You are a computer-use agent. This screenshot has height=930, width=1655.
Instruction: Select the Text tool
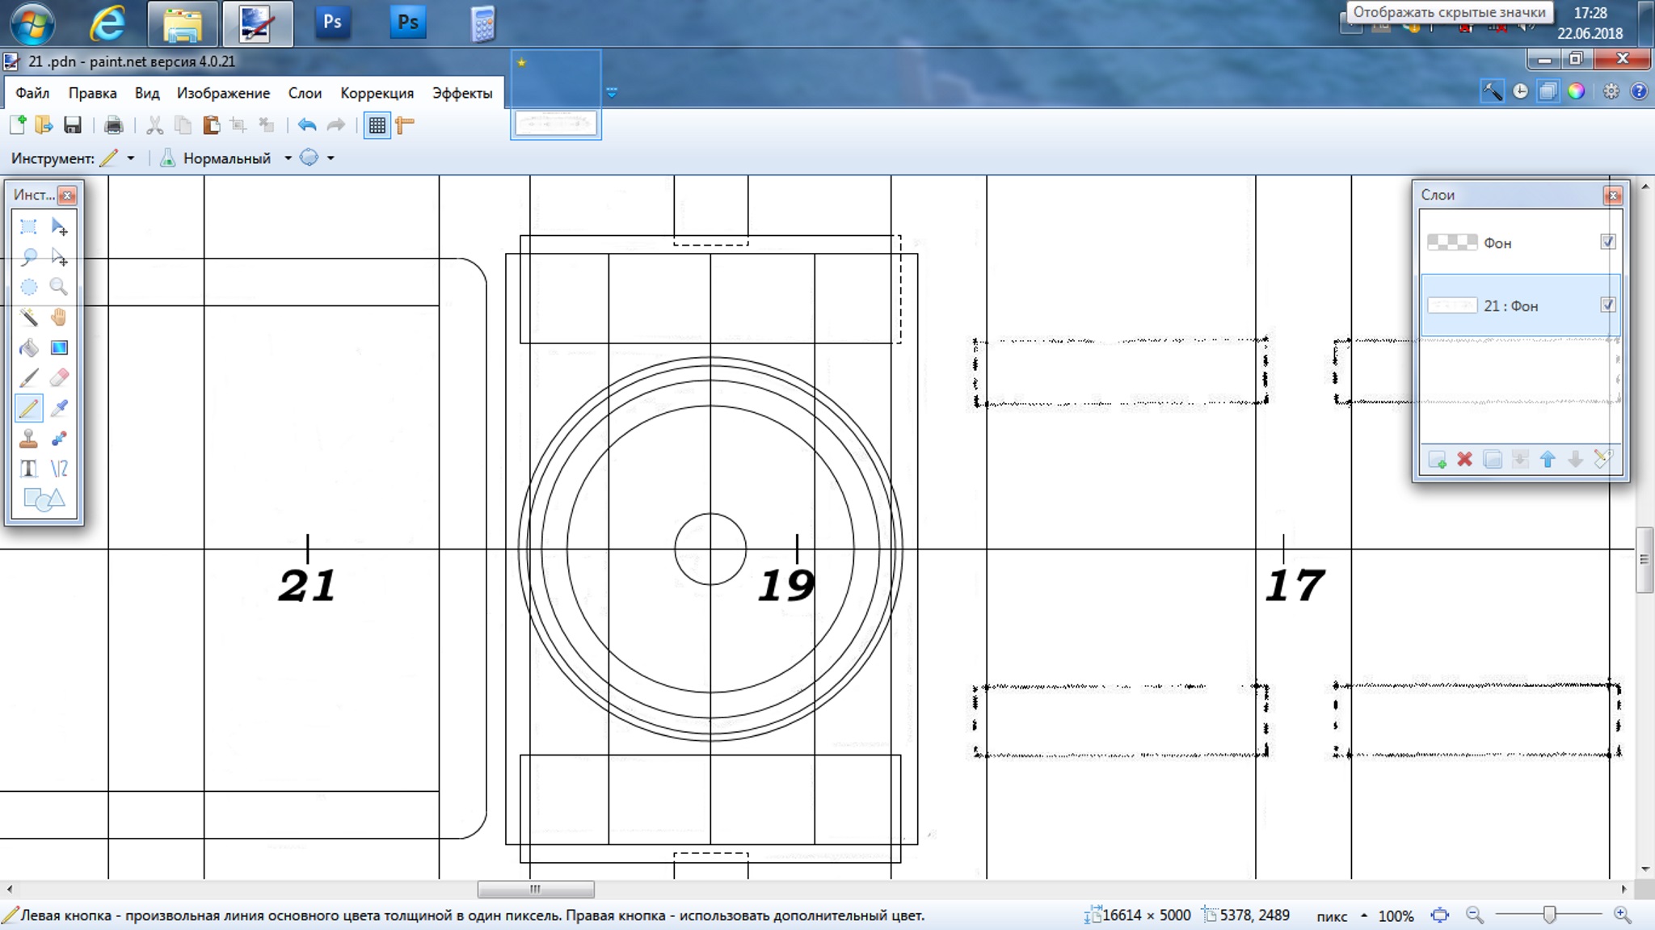click(x=28, y=468)
